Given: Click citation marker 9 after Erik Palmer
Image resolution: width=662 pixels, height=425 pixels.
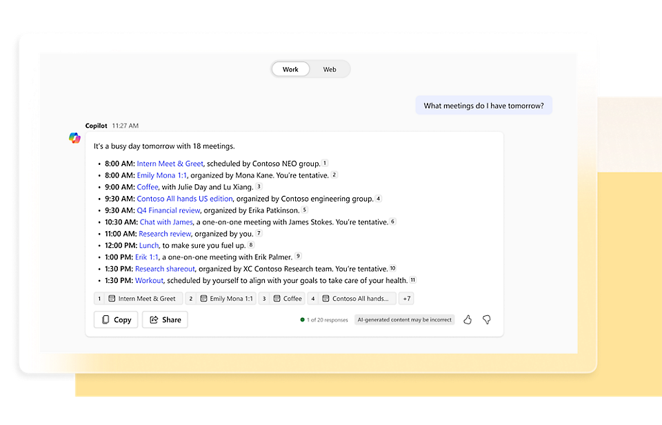Looking at the screenshot, I should (x=298, y=256).
